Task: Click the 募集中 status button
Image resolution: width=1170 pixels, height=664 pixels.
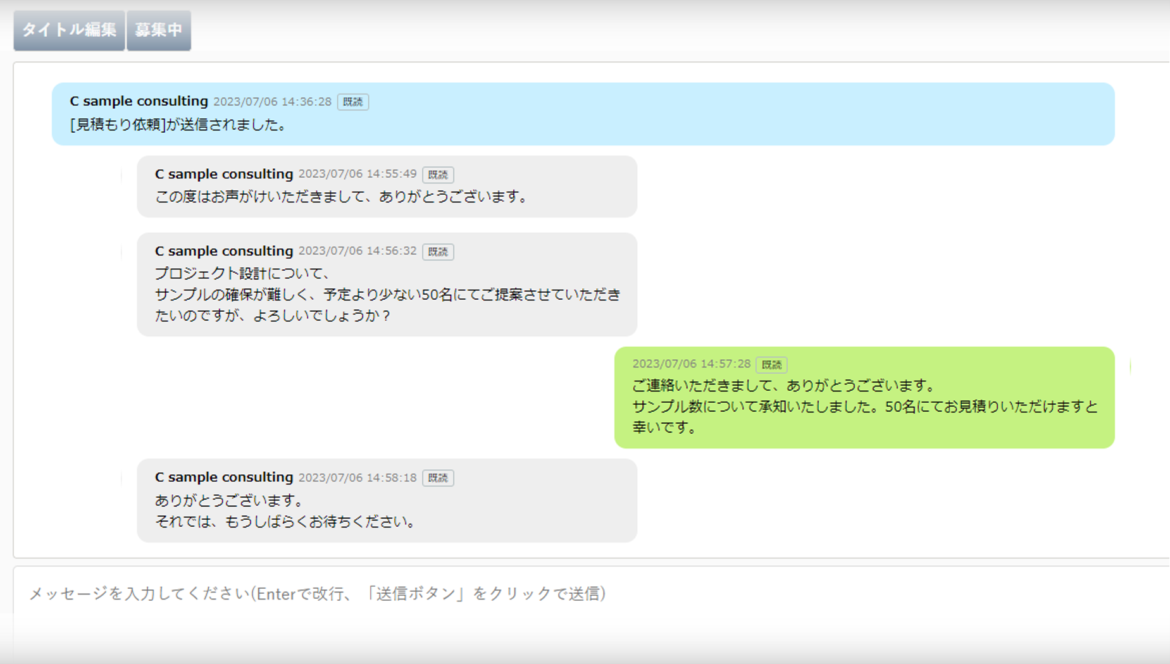Action: pyautogui.click(x=159, y=30)
